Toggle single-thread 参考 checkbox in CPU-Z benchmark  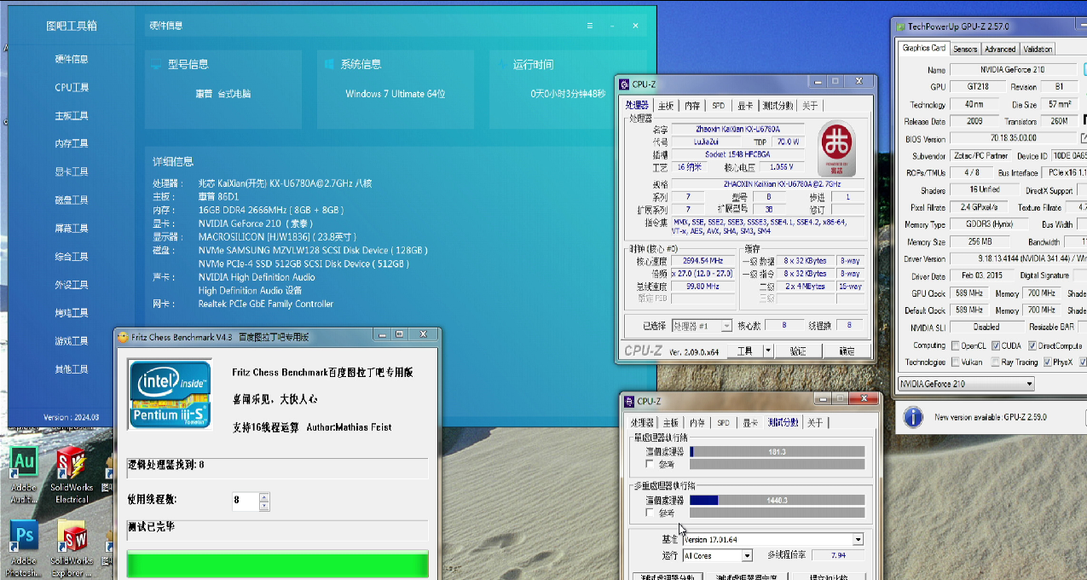click(x=650, y=464)
